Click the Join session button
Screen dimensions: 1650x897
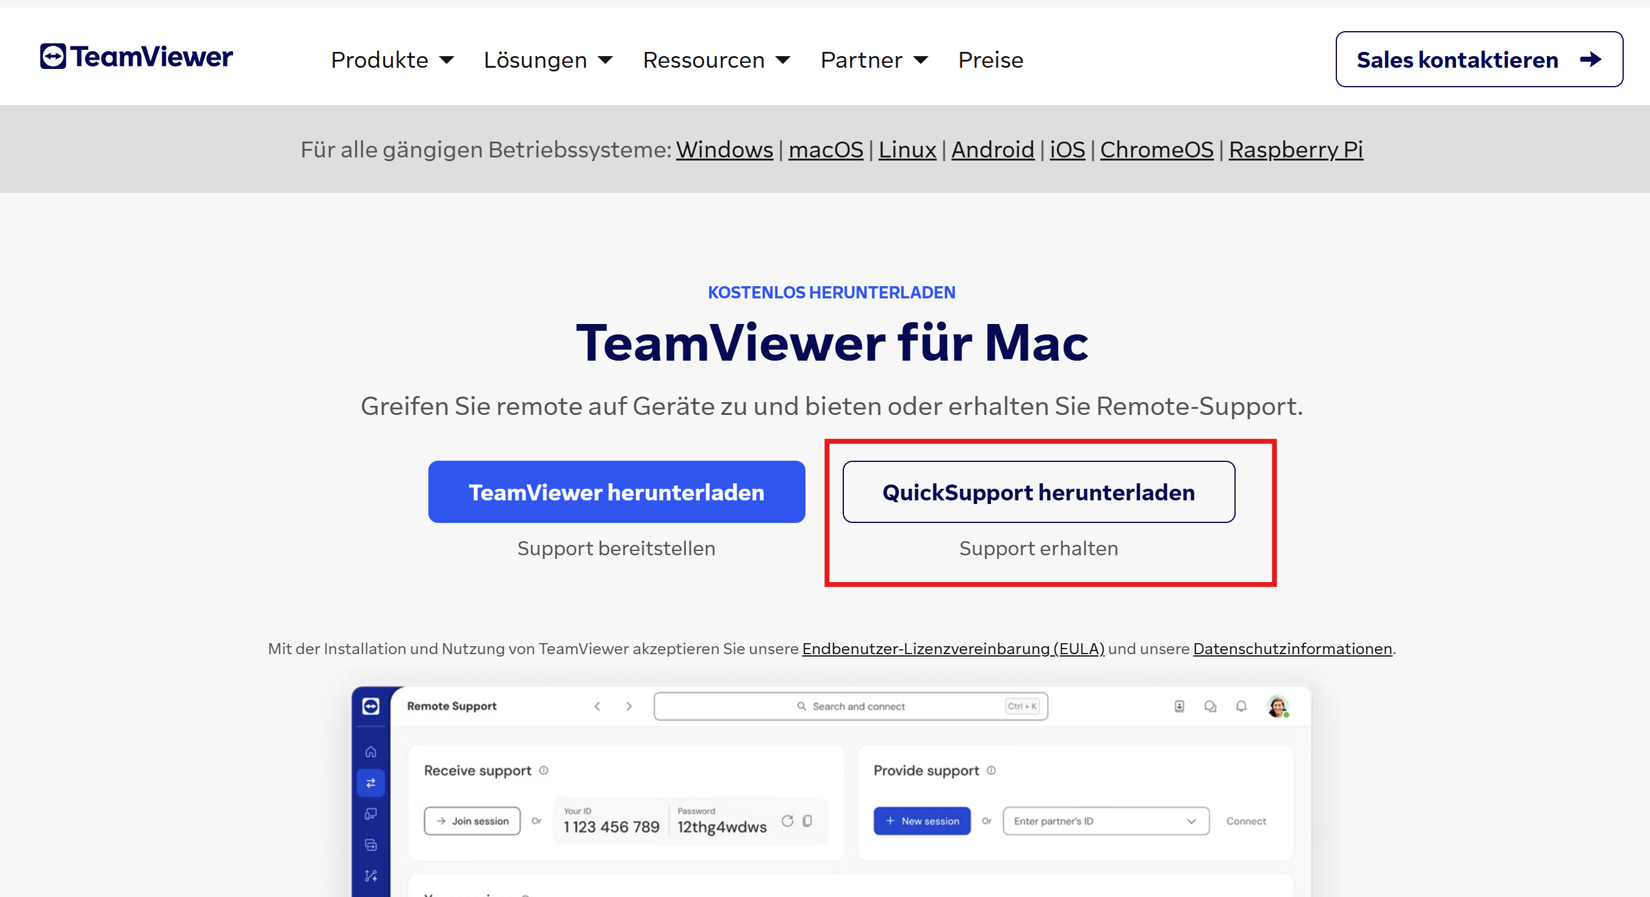[x=472, y=821]
